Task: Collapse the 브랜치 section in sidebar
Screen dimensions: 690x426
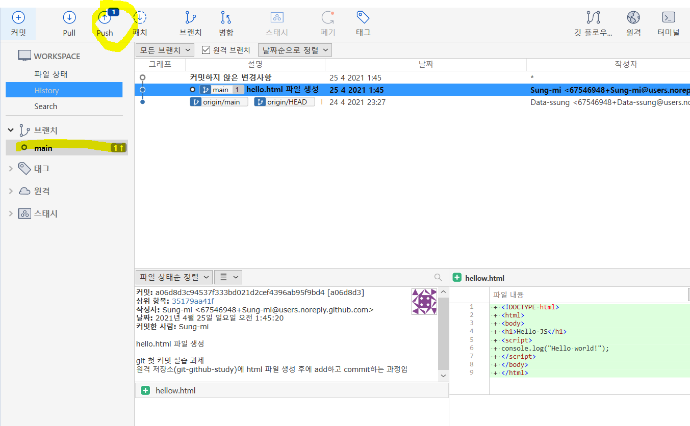Action: (11, 130)
